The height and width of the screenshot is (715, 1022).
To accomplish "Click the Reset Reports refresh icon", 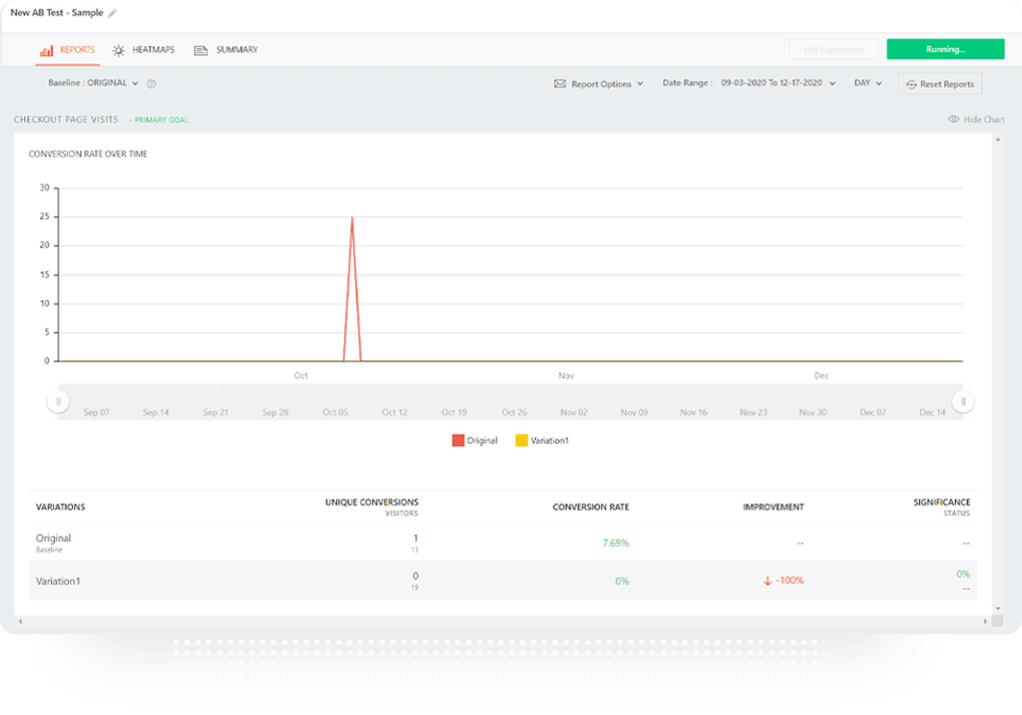I will click(x=911, y=85).
